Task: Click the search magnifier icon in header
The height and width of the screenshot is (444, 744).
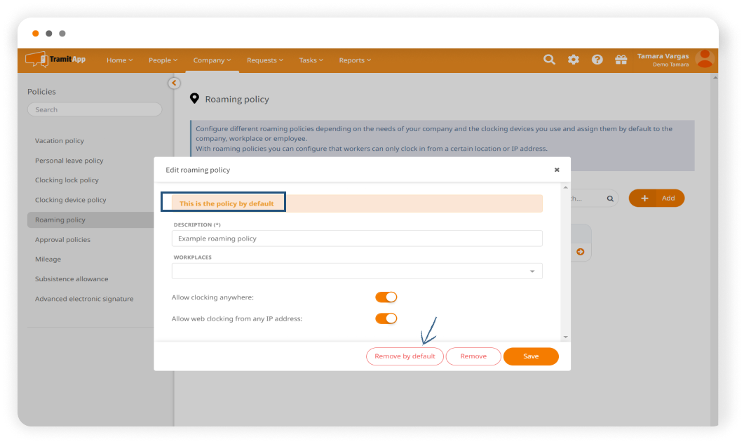Action: click(x=549, y=60)
